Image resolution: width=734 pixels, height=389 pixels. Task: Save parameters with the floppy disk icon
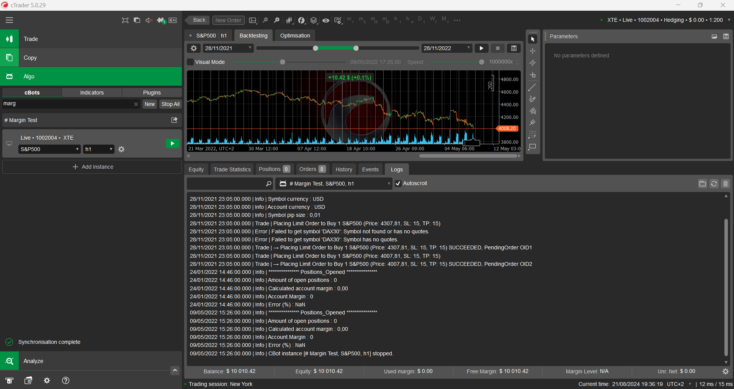pyautogui.click(x=726, y=36)
